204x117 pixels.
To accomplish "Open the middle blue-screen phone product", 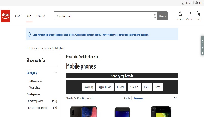I will (122, 112).
